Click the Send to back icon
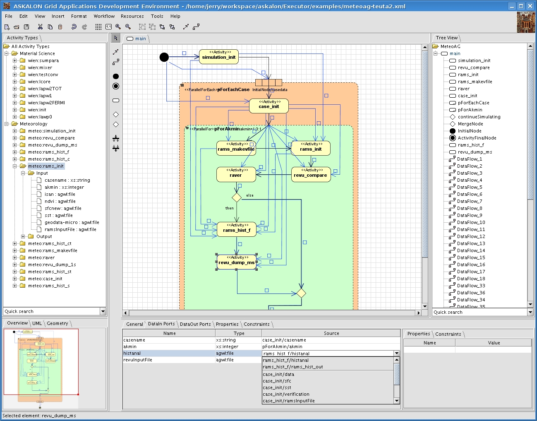This screenshot has height=421, width=537. (172, 27)
